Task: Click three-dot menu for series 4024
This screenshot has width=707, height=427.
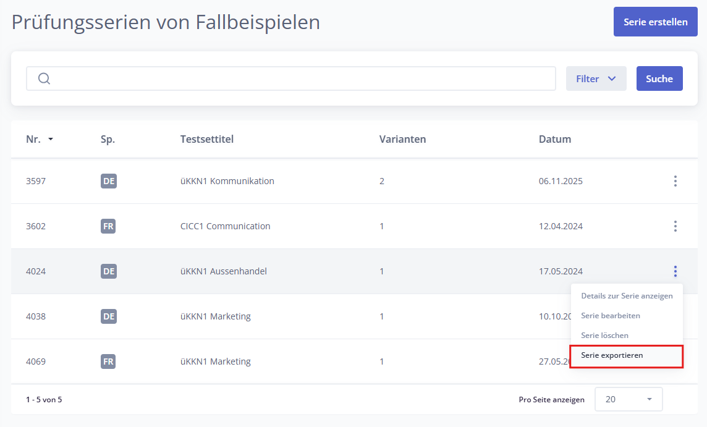Action: [x=675, y=271]
